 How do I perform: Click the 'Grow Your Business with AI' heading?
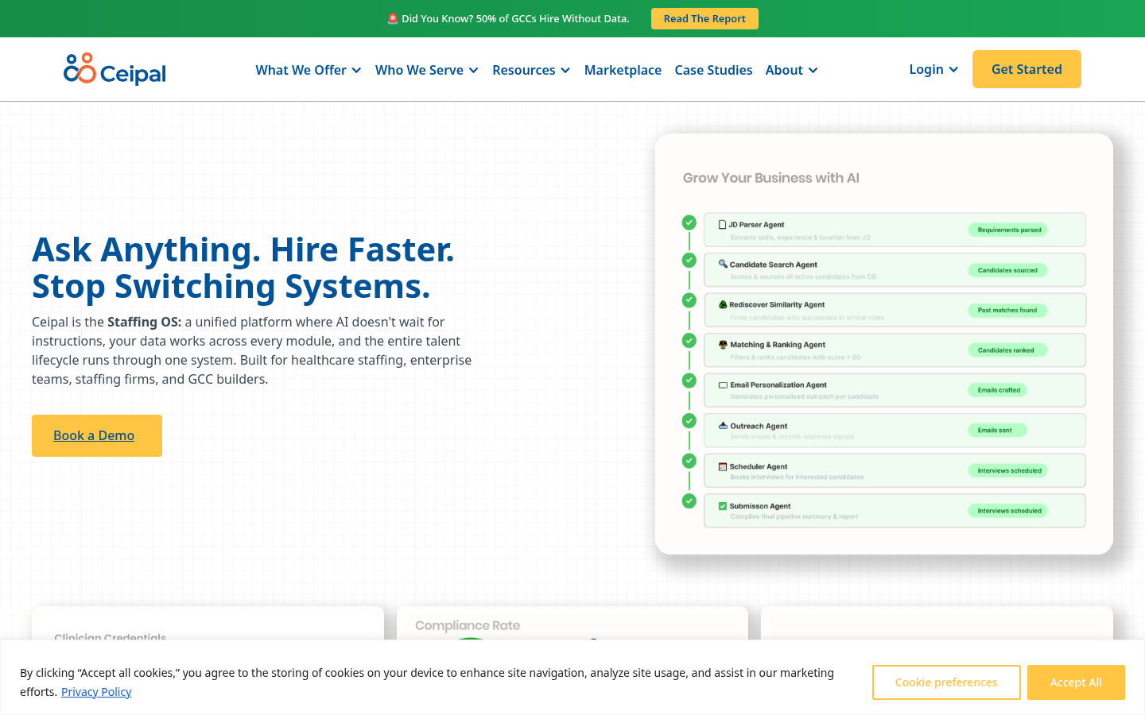[771, 178]
